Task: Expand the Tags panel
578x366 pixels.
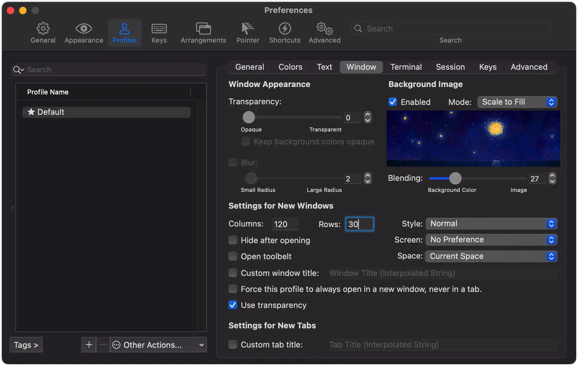Action: tap(26, 345)
